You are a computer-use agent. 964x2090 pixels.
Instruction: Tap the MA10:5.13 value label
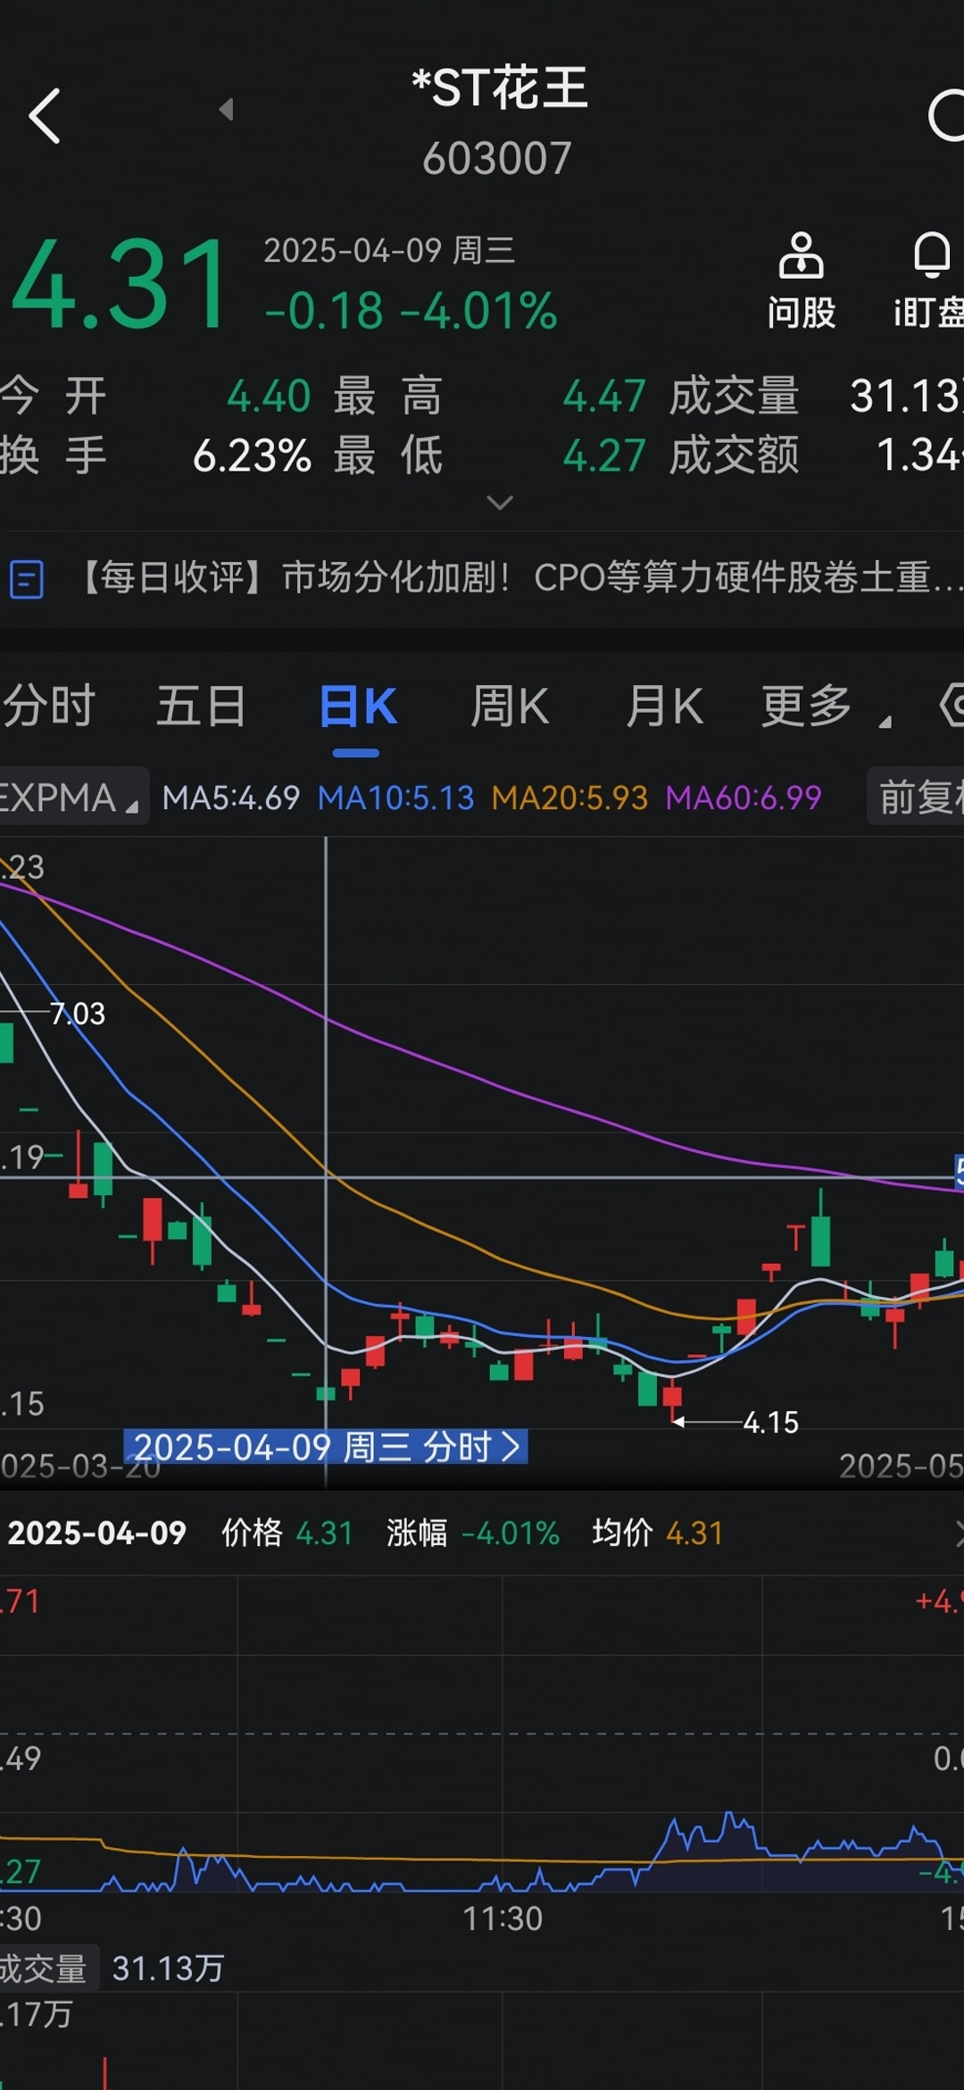pyautogui.click(x=395, y=798)
